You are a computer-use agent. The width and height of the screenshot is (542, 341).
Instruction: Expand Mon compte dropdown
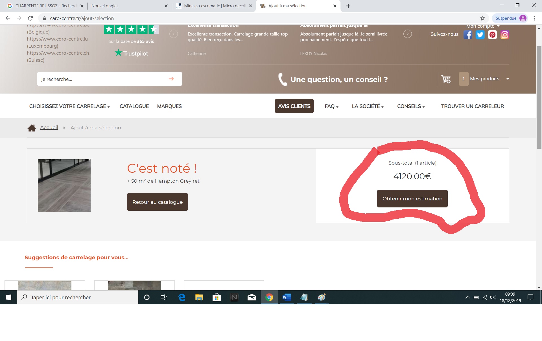tap(483, 26)
